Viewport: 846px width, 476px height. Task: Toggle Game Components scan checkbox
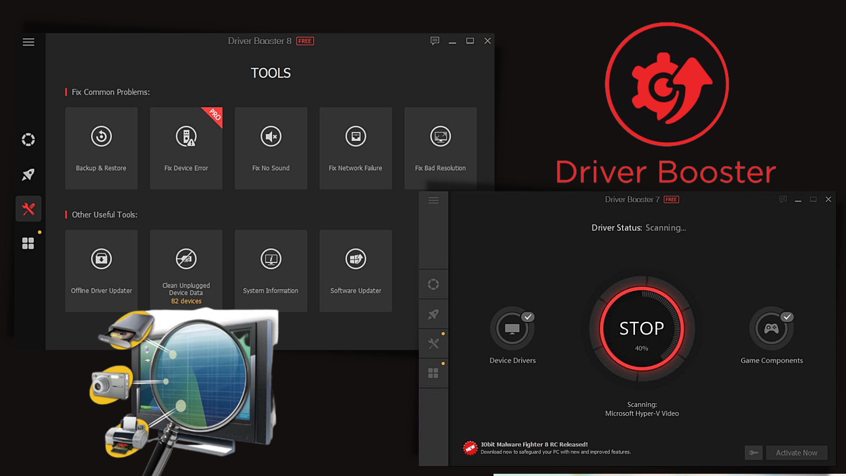(786, 317)
